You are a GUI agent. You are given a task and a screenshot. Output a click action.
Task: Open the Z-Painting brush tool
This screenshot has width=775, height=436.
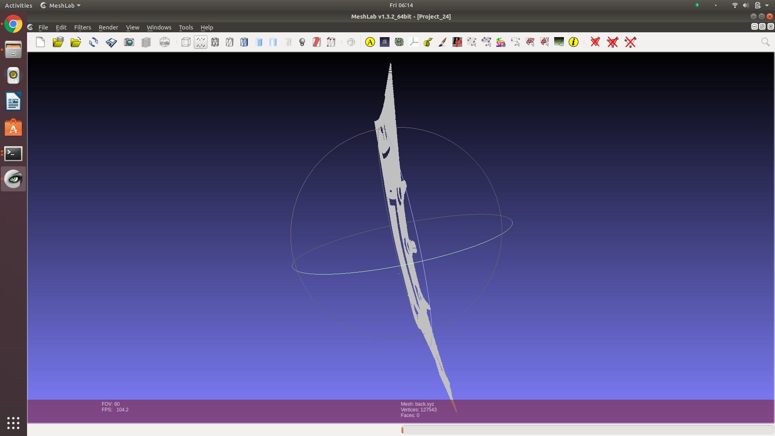[x=442, y=42]
